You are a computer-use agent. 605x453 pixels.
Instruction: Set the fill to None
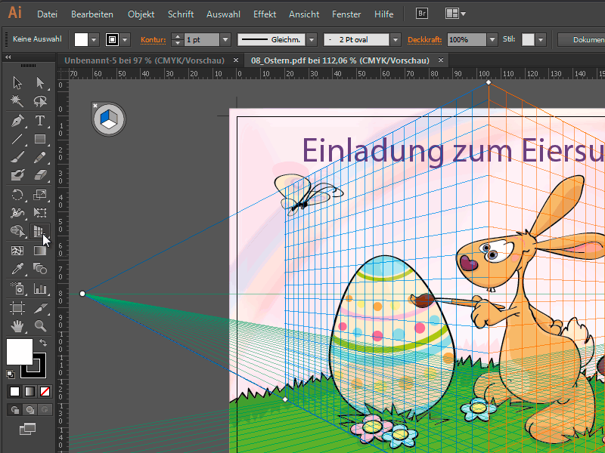click(x=45, y=391)
